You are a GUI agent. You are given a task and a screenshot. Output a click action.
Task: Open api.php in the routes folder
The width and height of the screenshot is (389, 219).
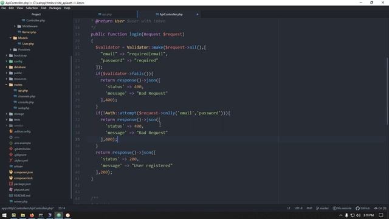pos(23,91)
